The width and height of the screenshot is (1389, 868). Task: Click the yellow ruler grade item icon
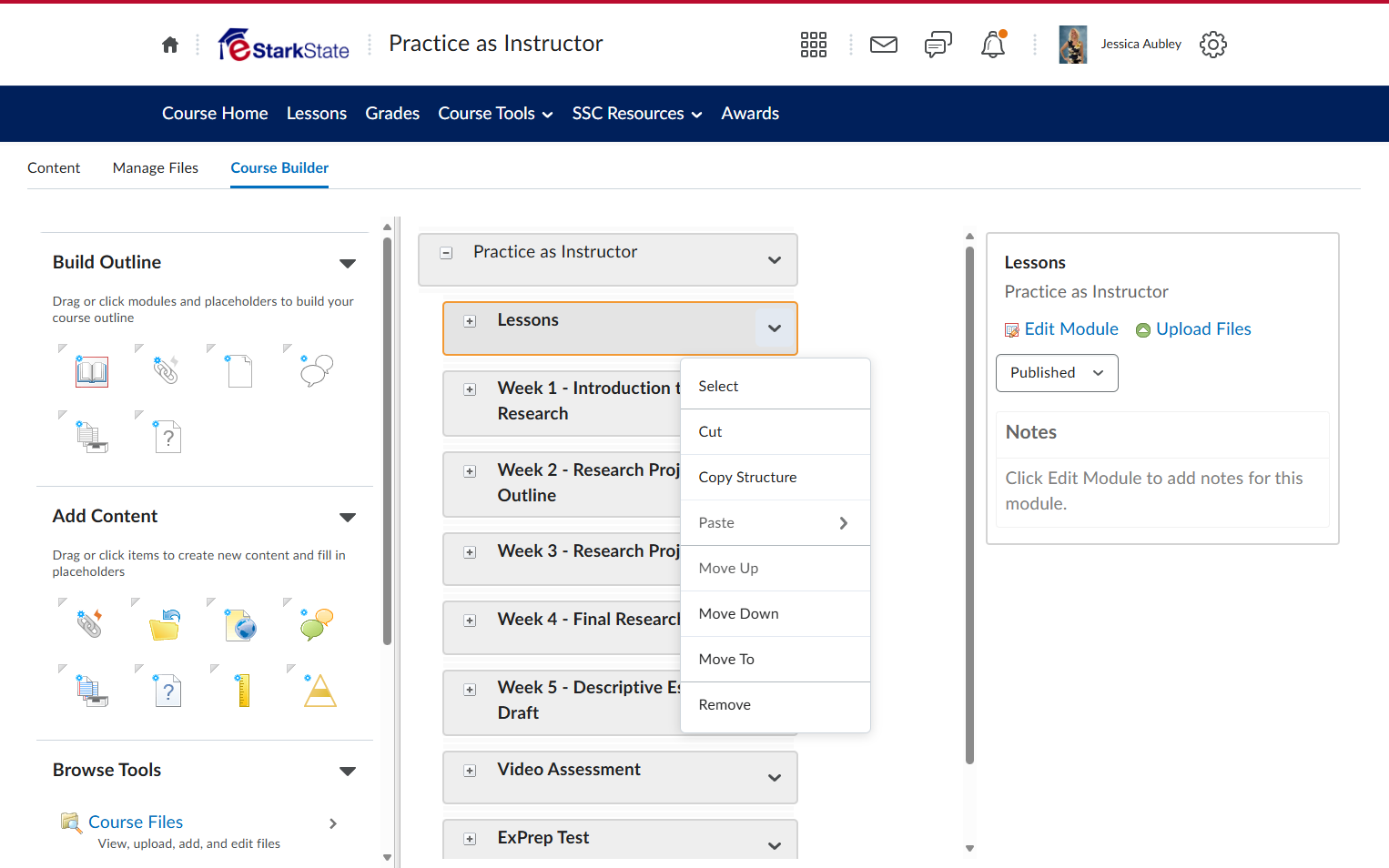(x=243, y=691)
